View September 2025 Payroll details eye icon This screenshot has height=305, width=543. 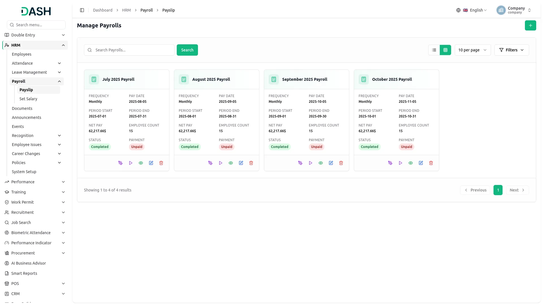(x=321, y=163)
